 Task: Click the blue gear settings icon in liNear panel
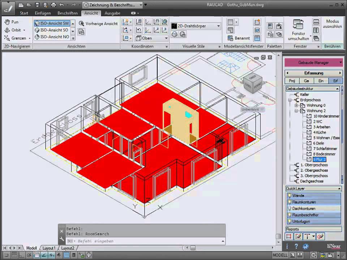[x=306, y=246]
